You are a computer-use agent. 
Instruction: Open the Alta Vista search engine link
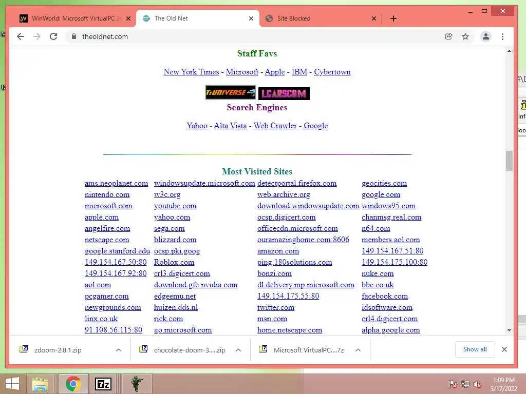click(x=230, y=126)
